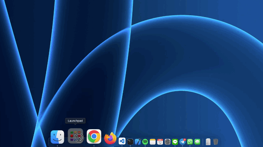Open the Trash in the Dock
The image size is (263, 147).
216,142
